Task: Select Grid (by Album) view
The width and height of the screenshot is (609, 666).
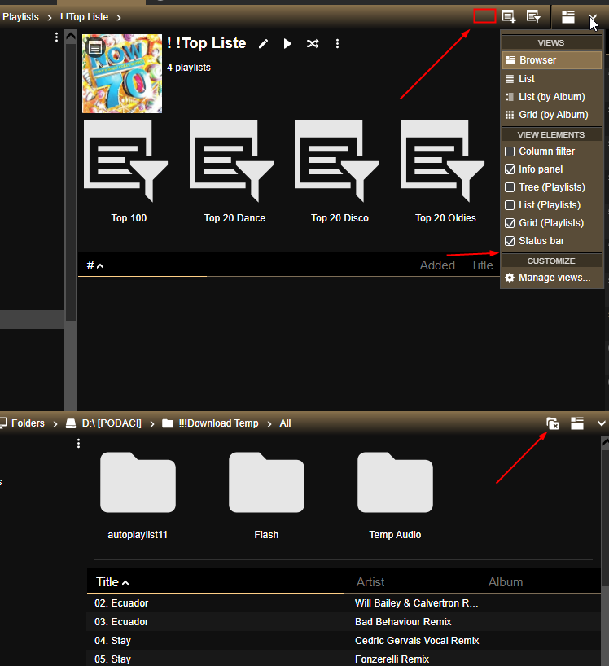Action: pos(552,115)
